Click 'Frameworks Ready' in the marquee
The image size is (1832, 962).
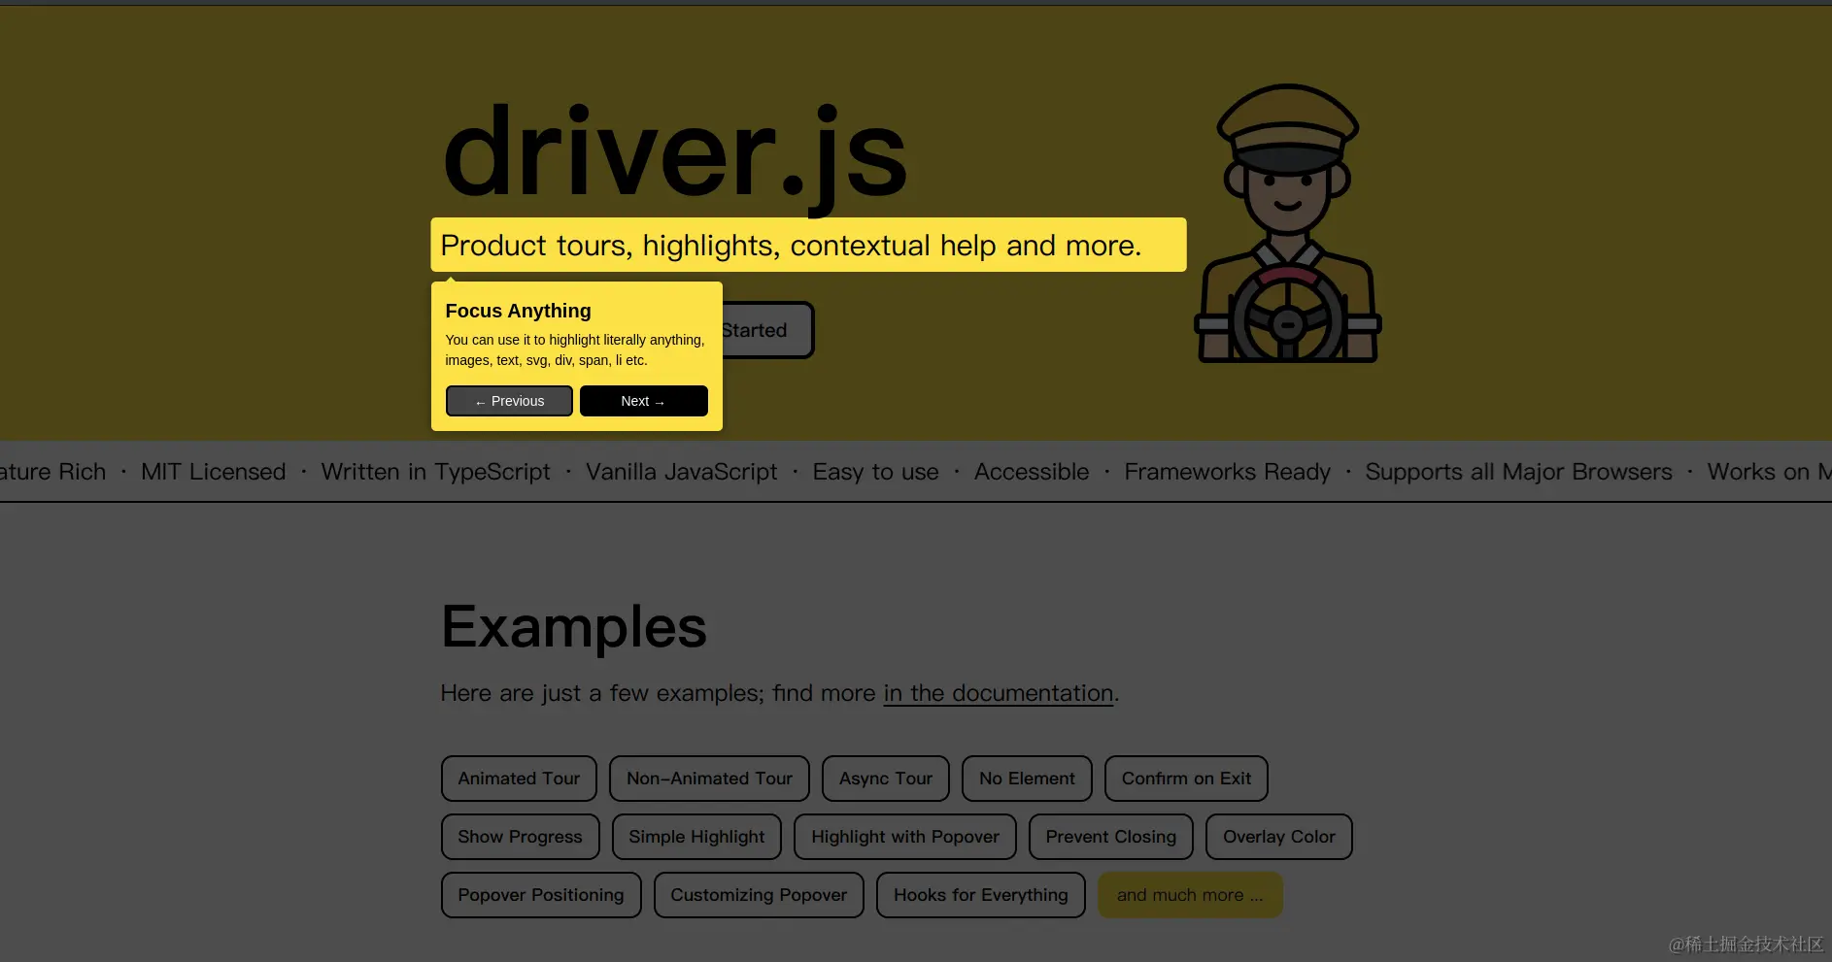[1228, 472]
